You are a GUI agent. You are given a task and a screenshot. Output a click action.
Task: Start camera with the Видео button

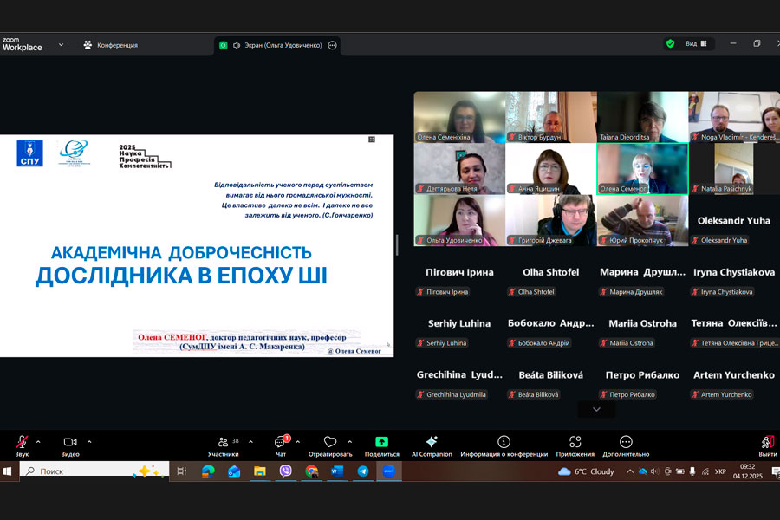coord(70,445)
